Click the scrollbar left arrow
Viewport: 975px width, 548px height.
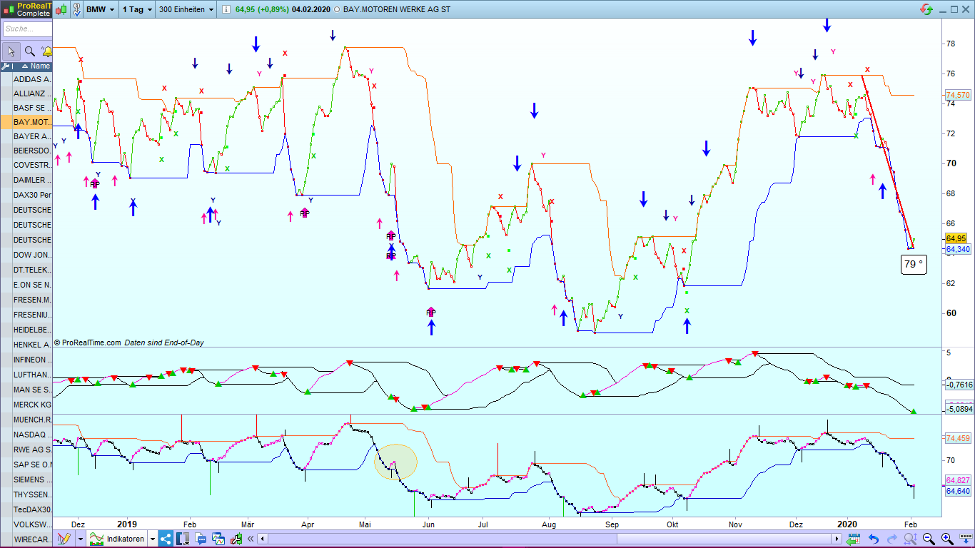pos(263,539)
